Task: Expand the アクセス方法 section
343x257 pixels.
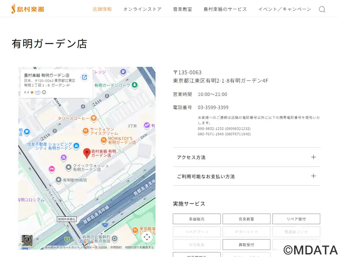Action: click(x=246, y=157)
